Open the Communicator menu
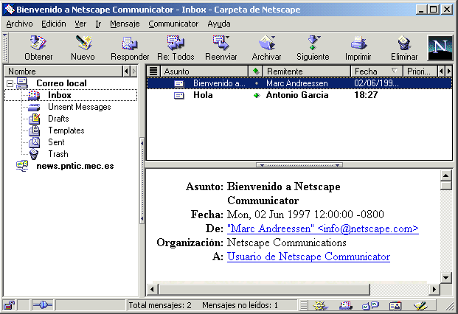 [173, 24]
